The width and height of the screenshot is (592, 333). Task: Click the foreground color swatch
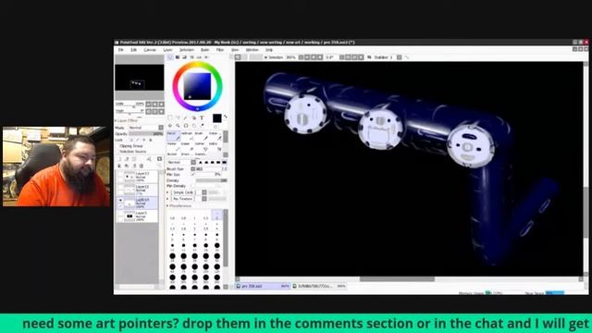(x=216, y=118)
